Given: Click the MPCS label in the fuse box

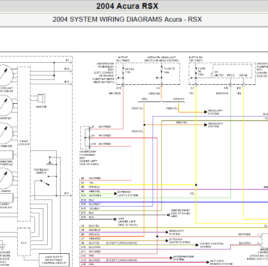Looking at the screenshot, I should (230, 75).
